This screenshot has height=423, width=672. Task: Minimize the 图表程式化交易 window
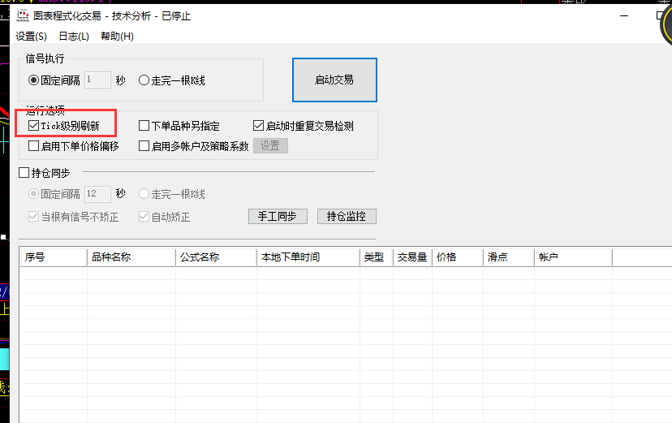624,16
